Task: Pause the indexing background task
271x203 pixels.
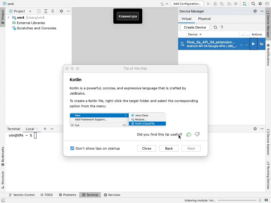Action: coord(260,200)
